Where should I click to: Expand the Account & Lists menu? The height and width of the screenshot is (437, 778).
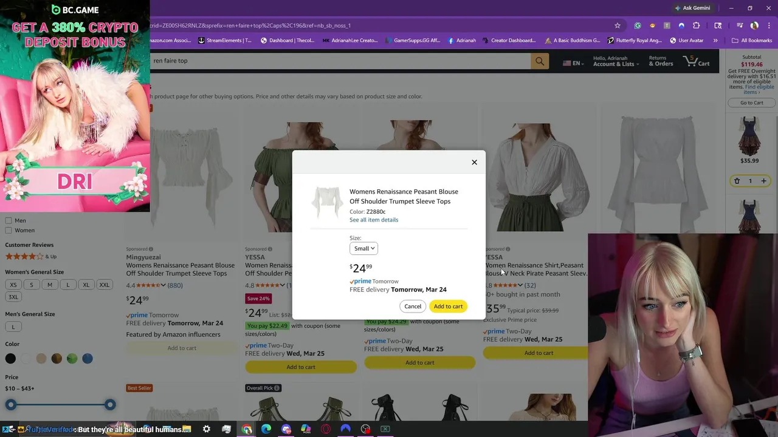point(616,61)
